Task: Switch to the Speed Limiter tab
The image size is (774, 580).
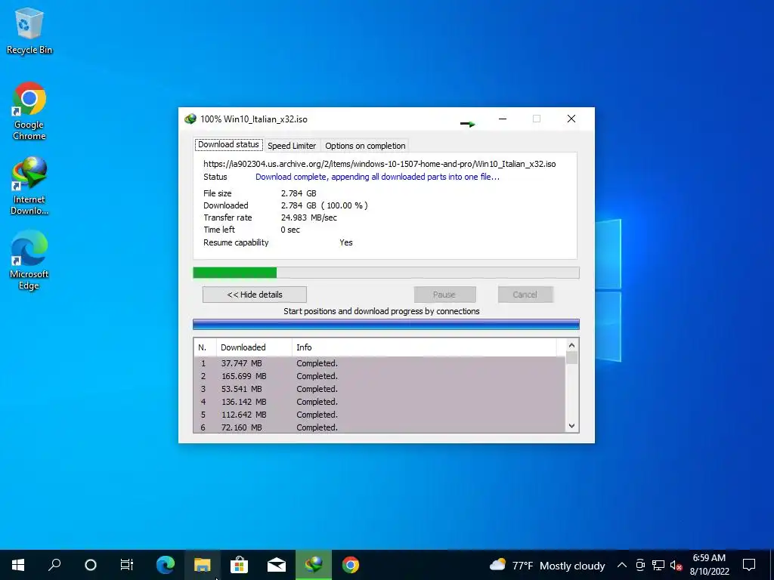Action: pyautogui.click(x=292, y=146)
